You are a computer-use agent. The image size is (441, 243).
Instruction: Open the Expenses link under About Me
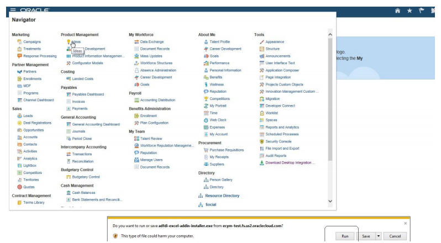(217, 127)
